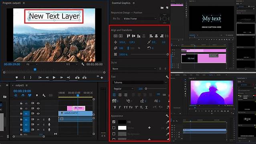Toggle V1 track output eye icon
The height and width of the screenshot is (144, 256).
38,114
